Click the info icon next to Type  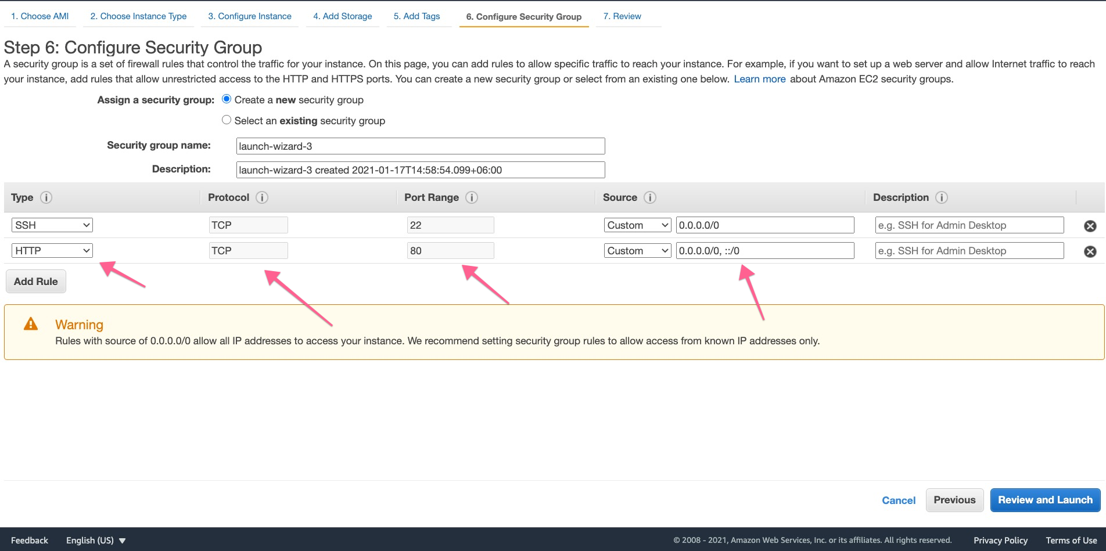pyautogui.click(x=46, y=197)
